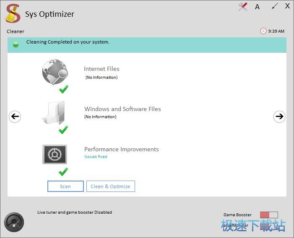
Task: Go to previous page with the left arrow
Action: click(15, 116)
